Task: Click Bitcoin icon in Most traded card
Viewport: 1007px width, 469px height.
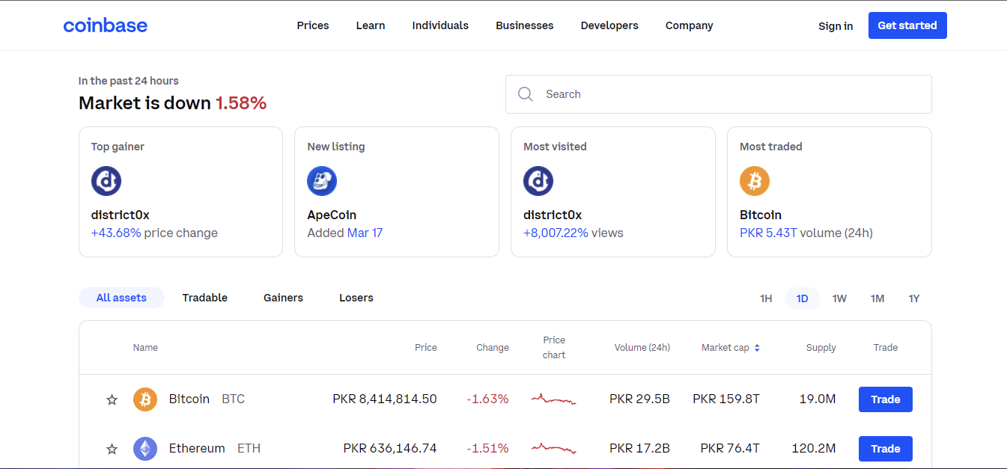Action: point(755,181)
